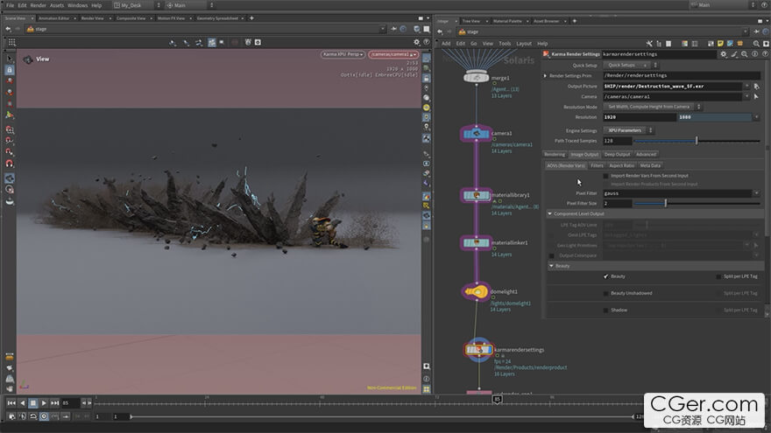Select the domelight1 node

click(476, 291)
